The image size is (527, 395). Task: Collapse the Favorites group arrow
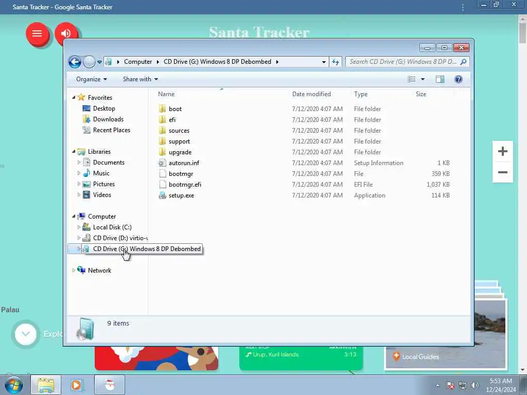tap(74, 97)
